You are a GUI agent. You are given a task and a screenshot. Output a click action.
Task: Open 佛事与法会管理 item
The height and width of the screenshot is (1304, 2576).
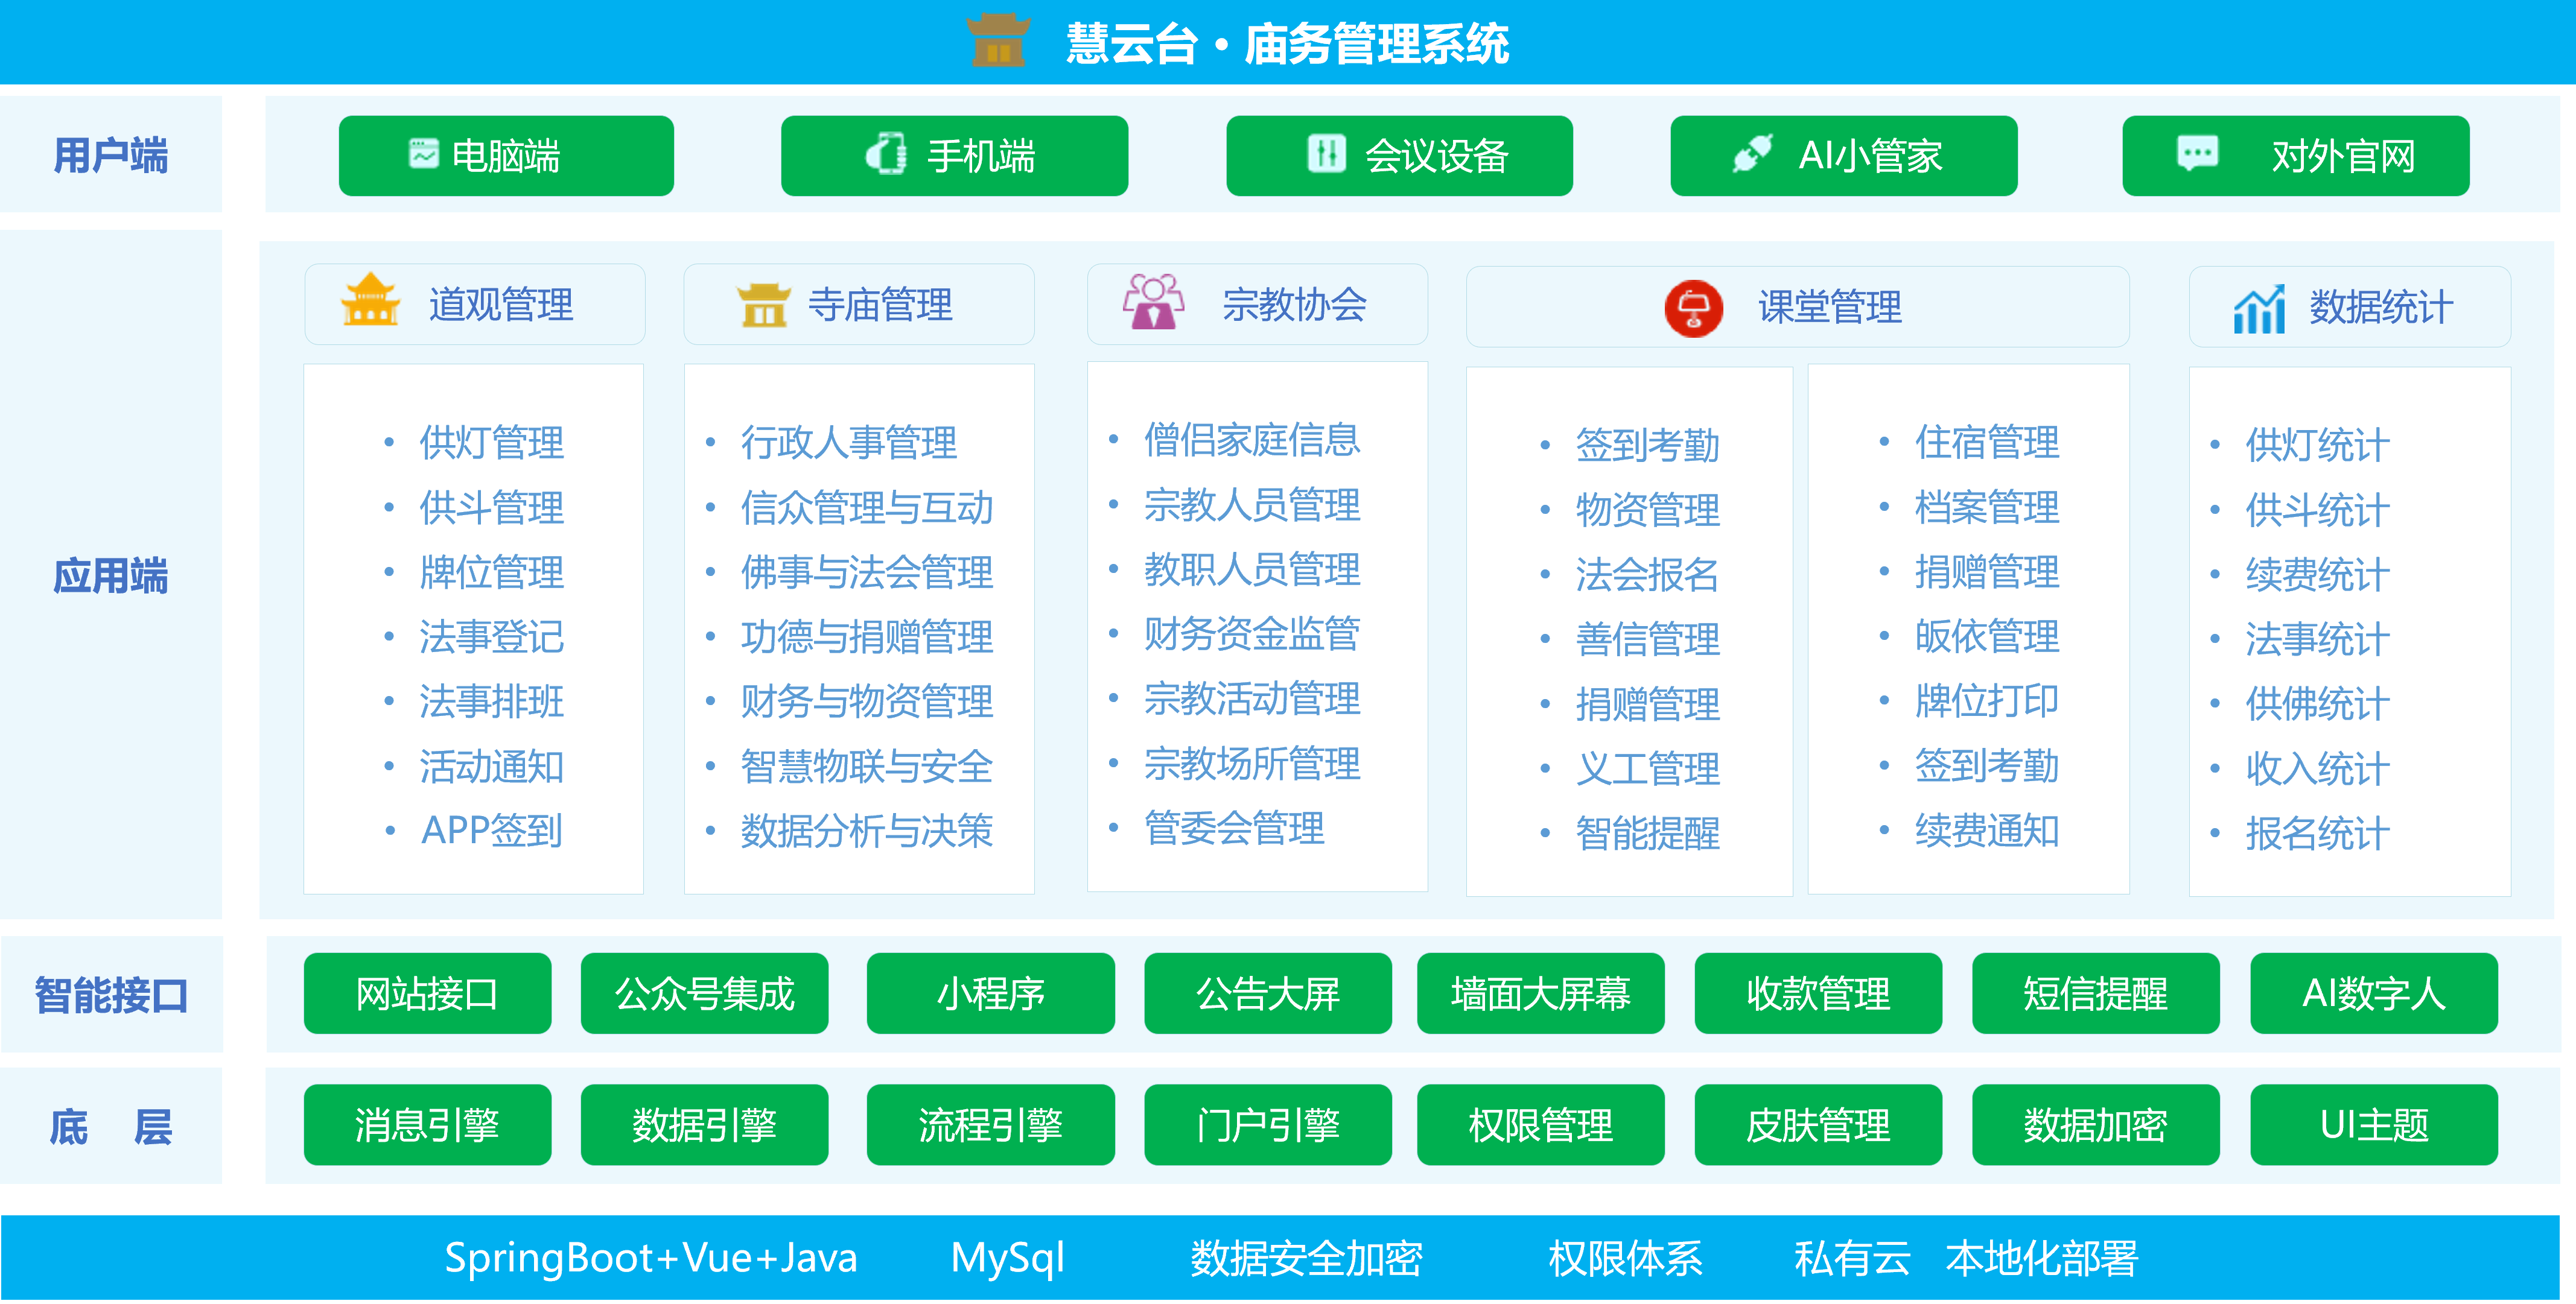(867, 572)
